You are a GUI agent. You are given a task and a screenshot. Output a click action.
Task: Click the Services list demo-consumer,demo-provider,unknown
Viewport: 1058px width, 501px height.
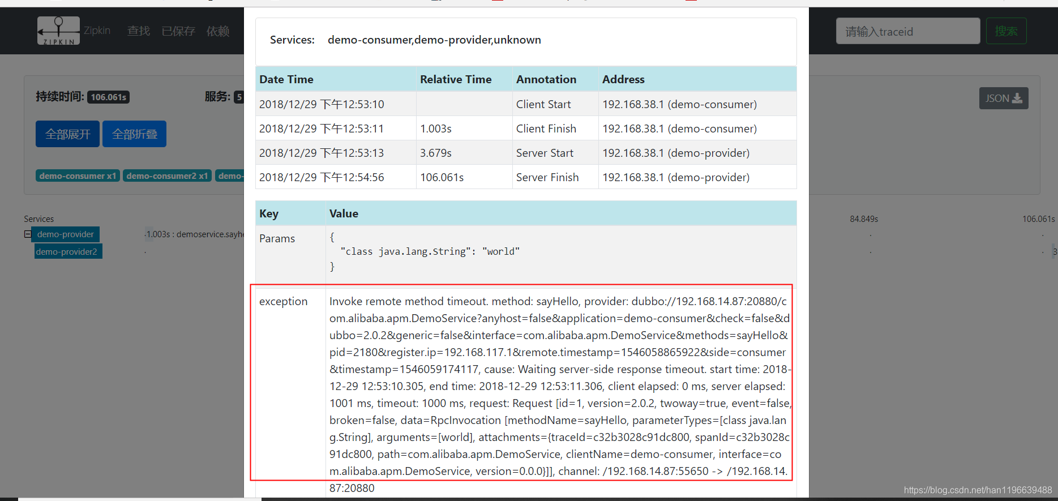click(x=434, y=40)
